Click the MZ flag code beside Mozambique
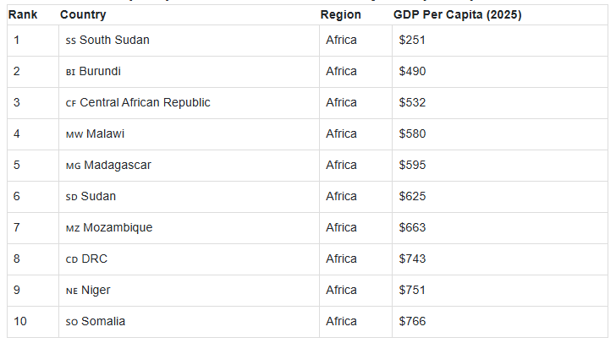Image resolution: width=616 pixels, height=343 pixels. click(73, 228)
